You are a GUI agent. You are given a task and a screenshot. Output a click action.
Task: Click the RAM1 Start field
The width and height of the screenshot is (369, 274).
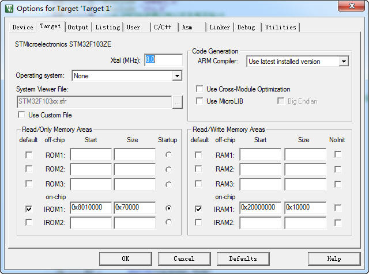260,154
